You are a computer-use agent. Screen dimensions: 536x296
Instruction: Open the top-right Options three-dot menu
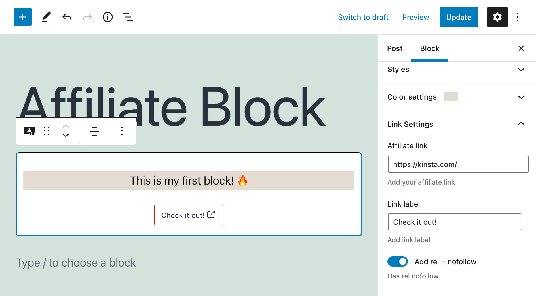point(518,17)
